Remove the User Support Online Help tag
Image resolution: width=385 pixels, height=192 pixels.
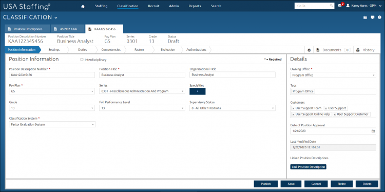(x=293, y=114)
